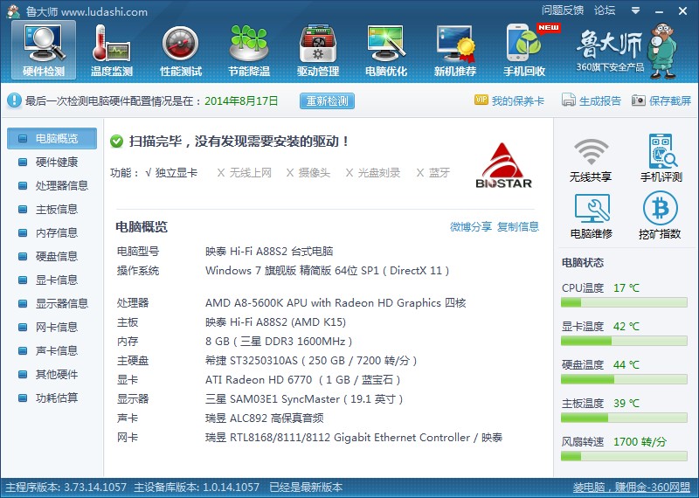The image size is (699, 498).
Task: Click the green scan complete checkmark icon
Action: coord(116,142)
